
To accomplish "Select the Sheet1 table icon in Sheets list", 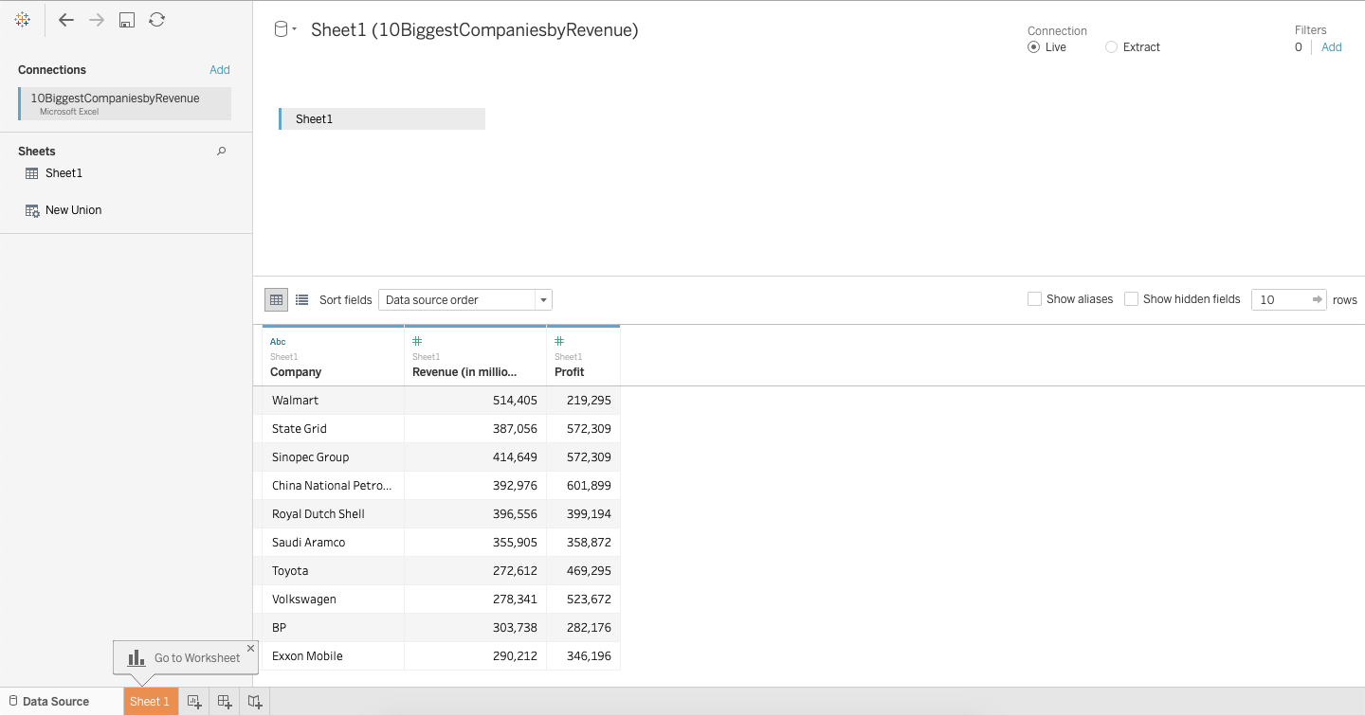I will [32, 173].
